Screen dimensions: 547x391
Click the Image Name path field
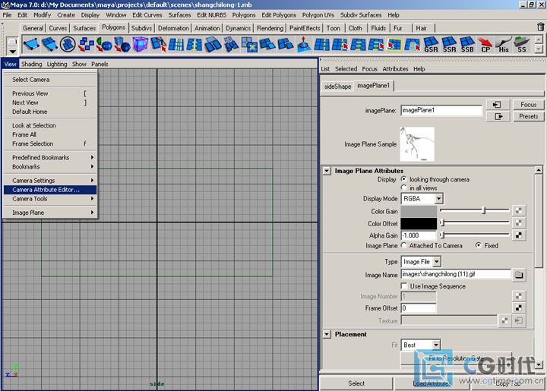click(456, 274)
